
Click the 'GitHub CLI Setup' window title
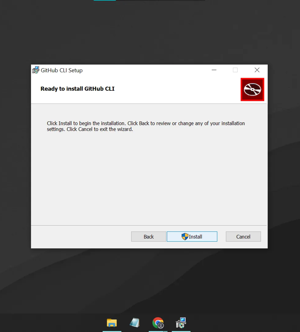61,70
